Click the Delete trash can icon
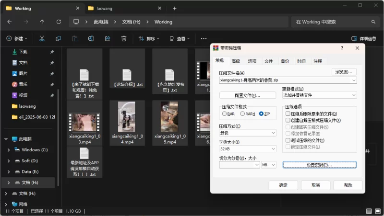This screenshot has width=384, height=216. 124,38
